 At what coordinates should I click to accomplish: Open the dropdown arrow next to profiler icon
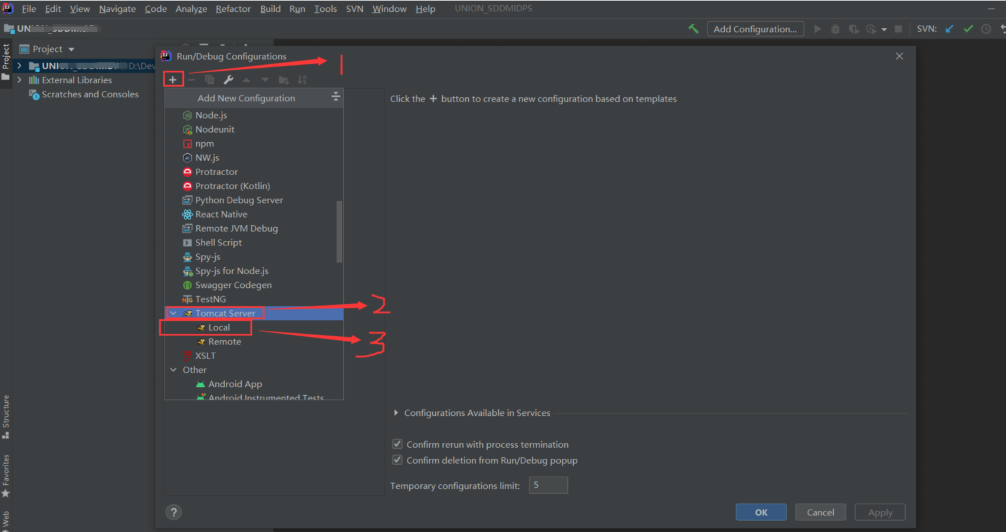(x=884, y=29)
